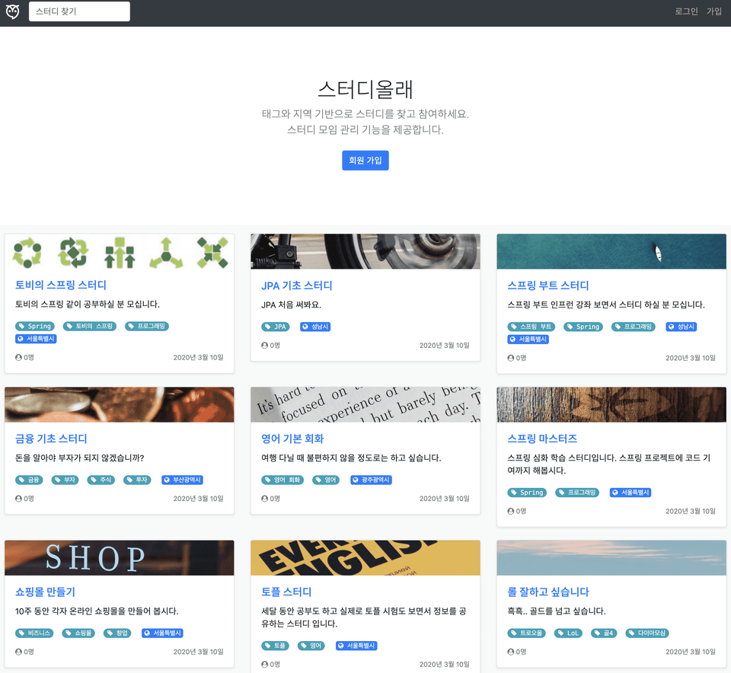Click the description 'JPA 처음 써봐요.'
This screenshot has width=731, height=673.
tap(292, 305)
